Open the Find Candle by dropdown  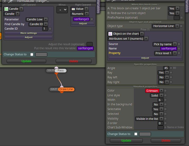point(46,24)
